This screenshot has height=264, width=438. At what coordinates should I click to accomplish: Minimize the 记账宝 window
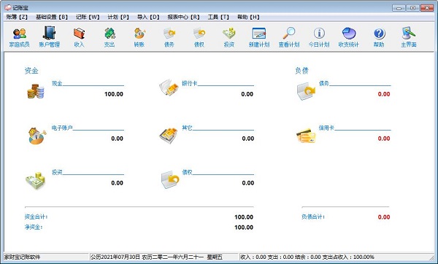(x=399, y=8)
